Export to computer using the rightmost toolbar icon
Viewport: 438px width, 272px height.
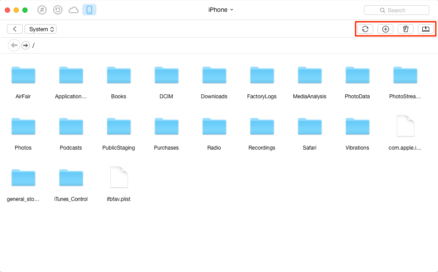coord(425,29)
